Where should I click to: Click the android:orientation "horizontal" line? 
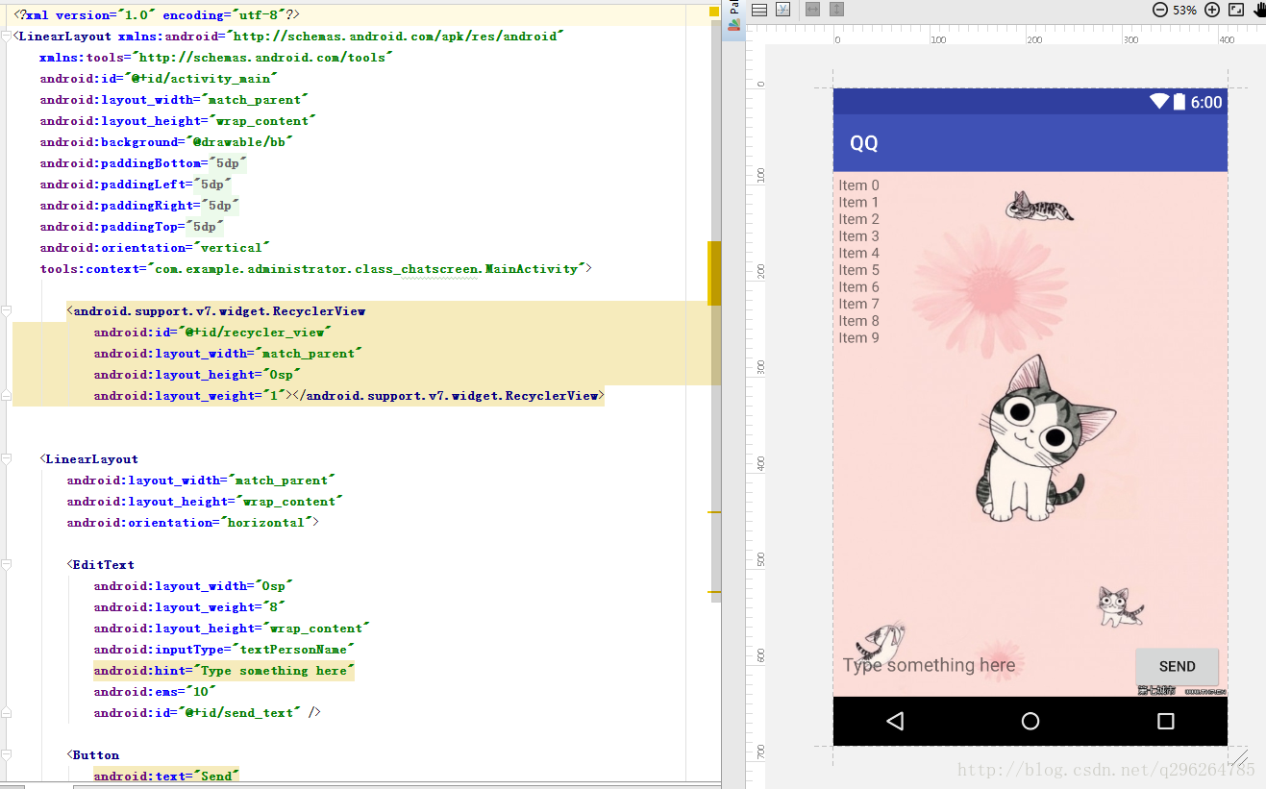[192, 523]
